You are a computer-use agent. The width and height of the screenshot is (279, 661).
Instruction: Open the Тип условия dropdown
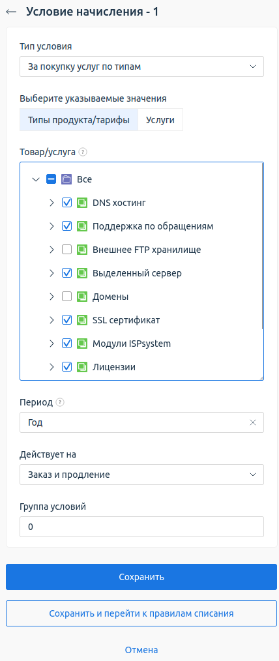pyautogui.click(x=141, y=66)
